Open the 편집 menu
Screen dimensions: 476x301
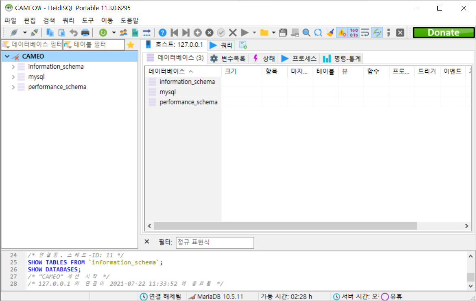click(30, 20)
